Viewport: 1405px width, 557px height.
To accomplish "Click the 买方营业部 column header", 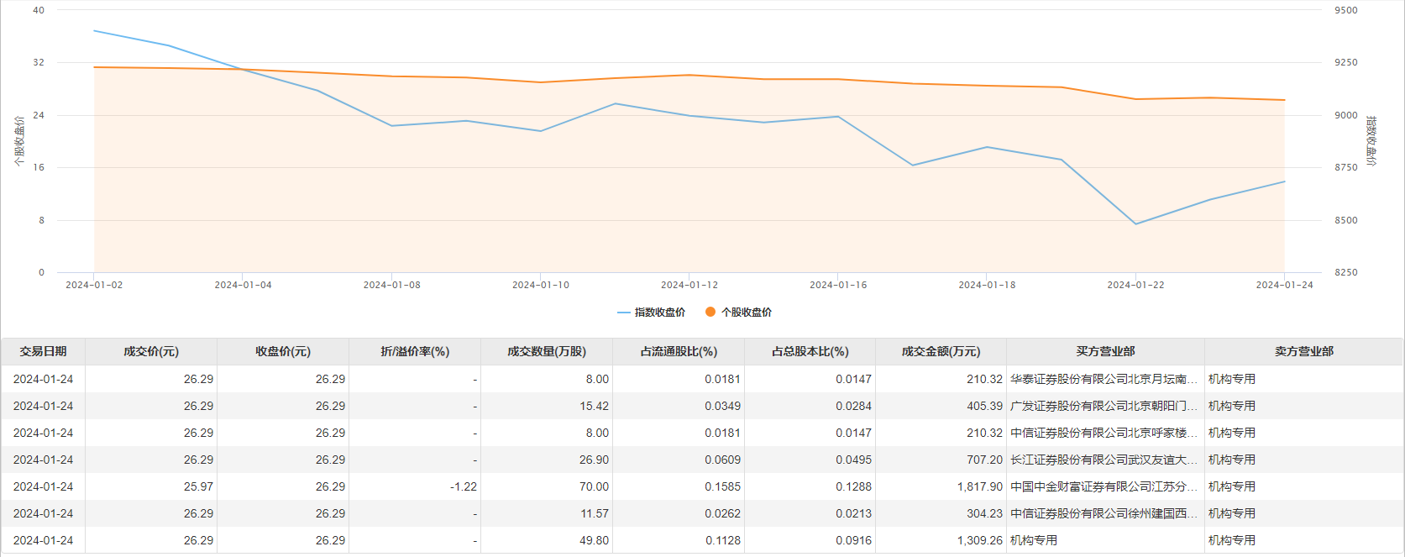I will click(x=1105, y=351).
